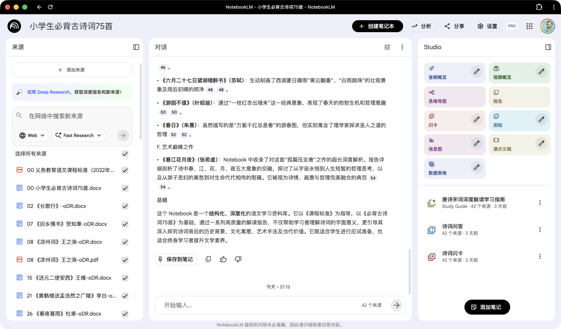561x329 pixels.
Task: Generate a 思维导图 mind map
Action: pyautogui.click(x=455, y=97)
